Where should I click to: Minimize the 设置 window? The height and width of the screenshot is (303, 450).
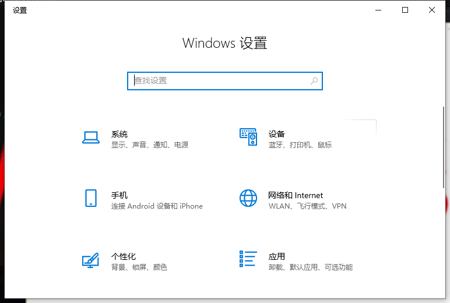click(379, 10)
